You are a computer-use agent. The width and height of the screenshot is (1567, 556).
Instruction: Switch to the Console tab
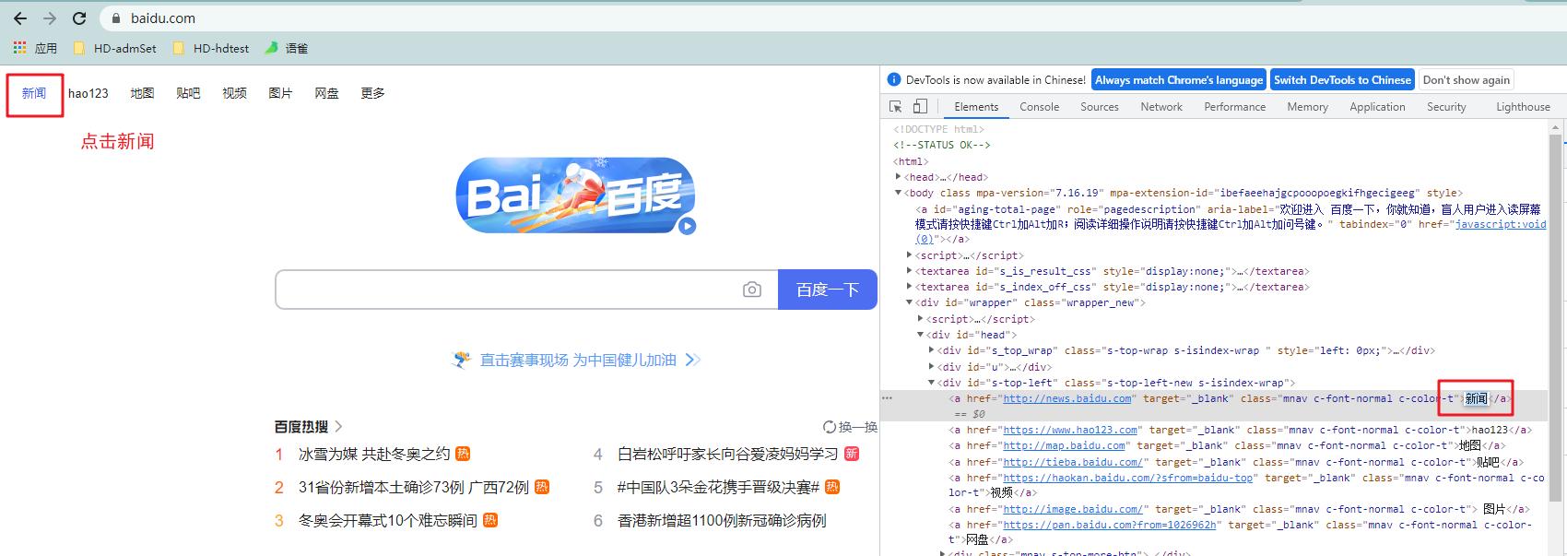tap(1039, 107)
